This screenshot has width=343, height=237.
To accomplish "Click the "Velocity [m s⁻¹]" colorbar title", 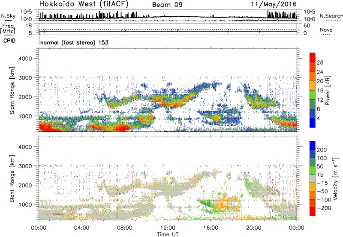I will pyautogui.click(x=335, y=178).
